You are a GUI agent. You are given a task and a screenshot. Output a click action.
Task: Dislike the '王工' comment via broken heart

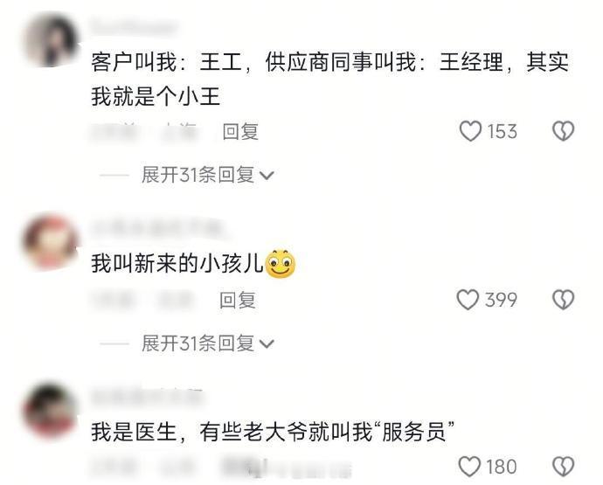564,131
